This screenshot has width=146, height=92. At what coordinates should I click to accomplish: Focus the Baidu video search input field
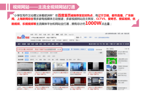point(52,38)
